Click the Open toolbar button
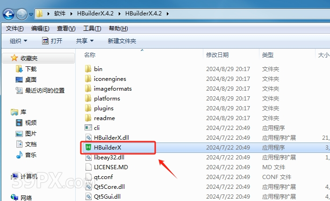 pyautogui.click(x=52, y=41)
